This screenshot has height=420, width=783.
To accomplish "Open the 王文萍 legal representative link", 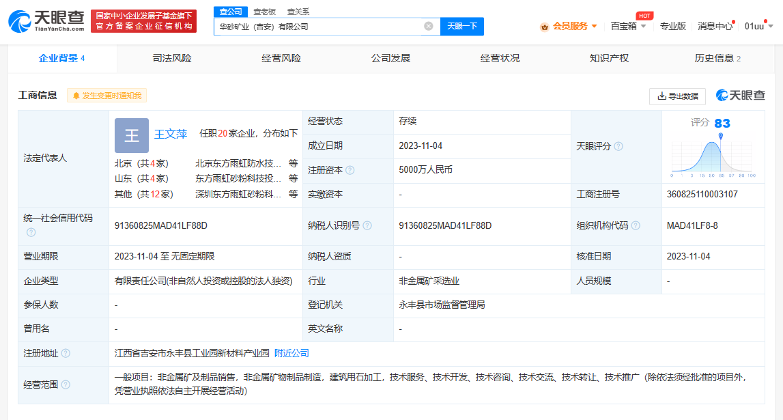I will (x=170, y=134).
